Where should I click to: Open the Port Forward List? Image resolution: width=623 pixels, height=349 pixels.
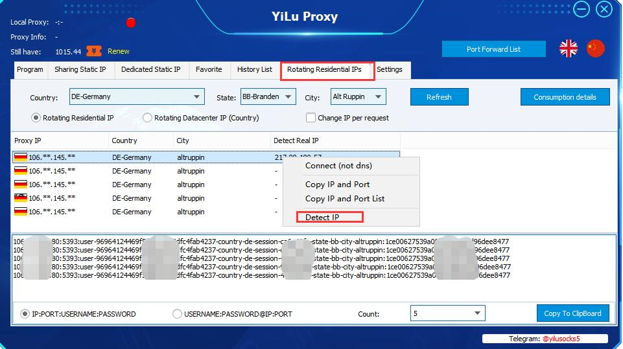(x=493, y=49)
